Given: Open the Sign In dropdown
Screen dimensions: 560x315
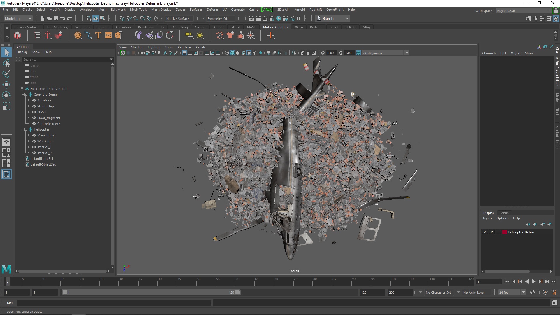Looking at the screenshot, I should (333, 18).
